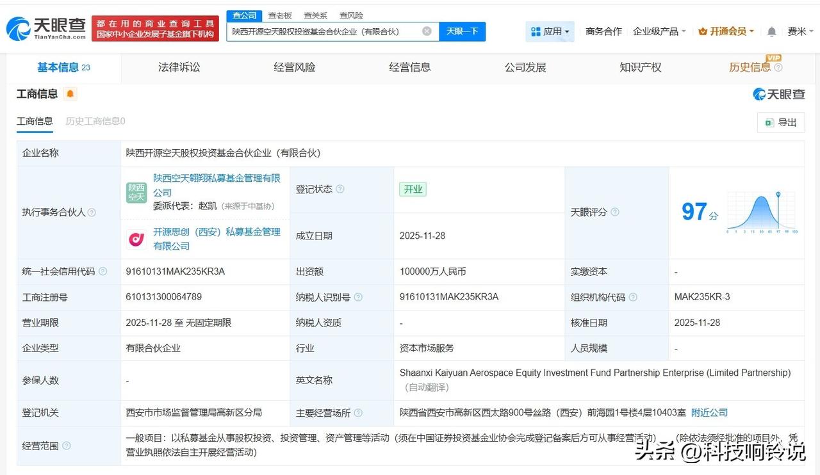
Task: Click the company search input field
Action: coord(327,31)
